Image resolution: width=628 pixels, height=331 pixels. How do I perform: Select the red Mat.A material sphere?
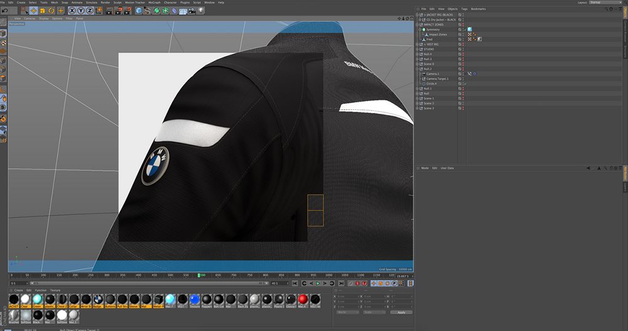[x=303, y=301]
